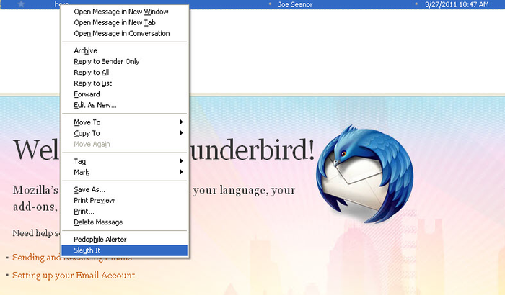
Task: Select sender name Joe Seanor
Action: pos(295,4)
